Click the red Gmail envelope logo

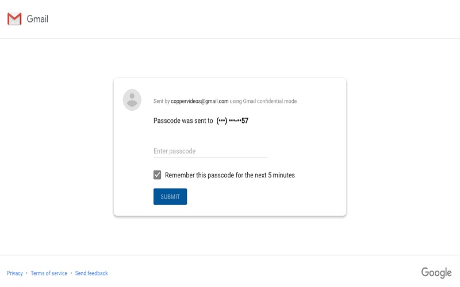click(14, 19)
